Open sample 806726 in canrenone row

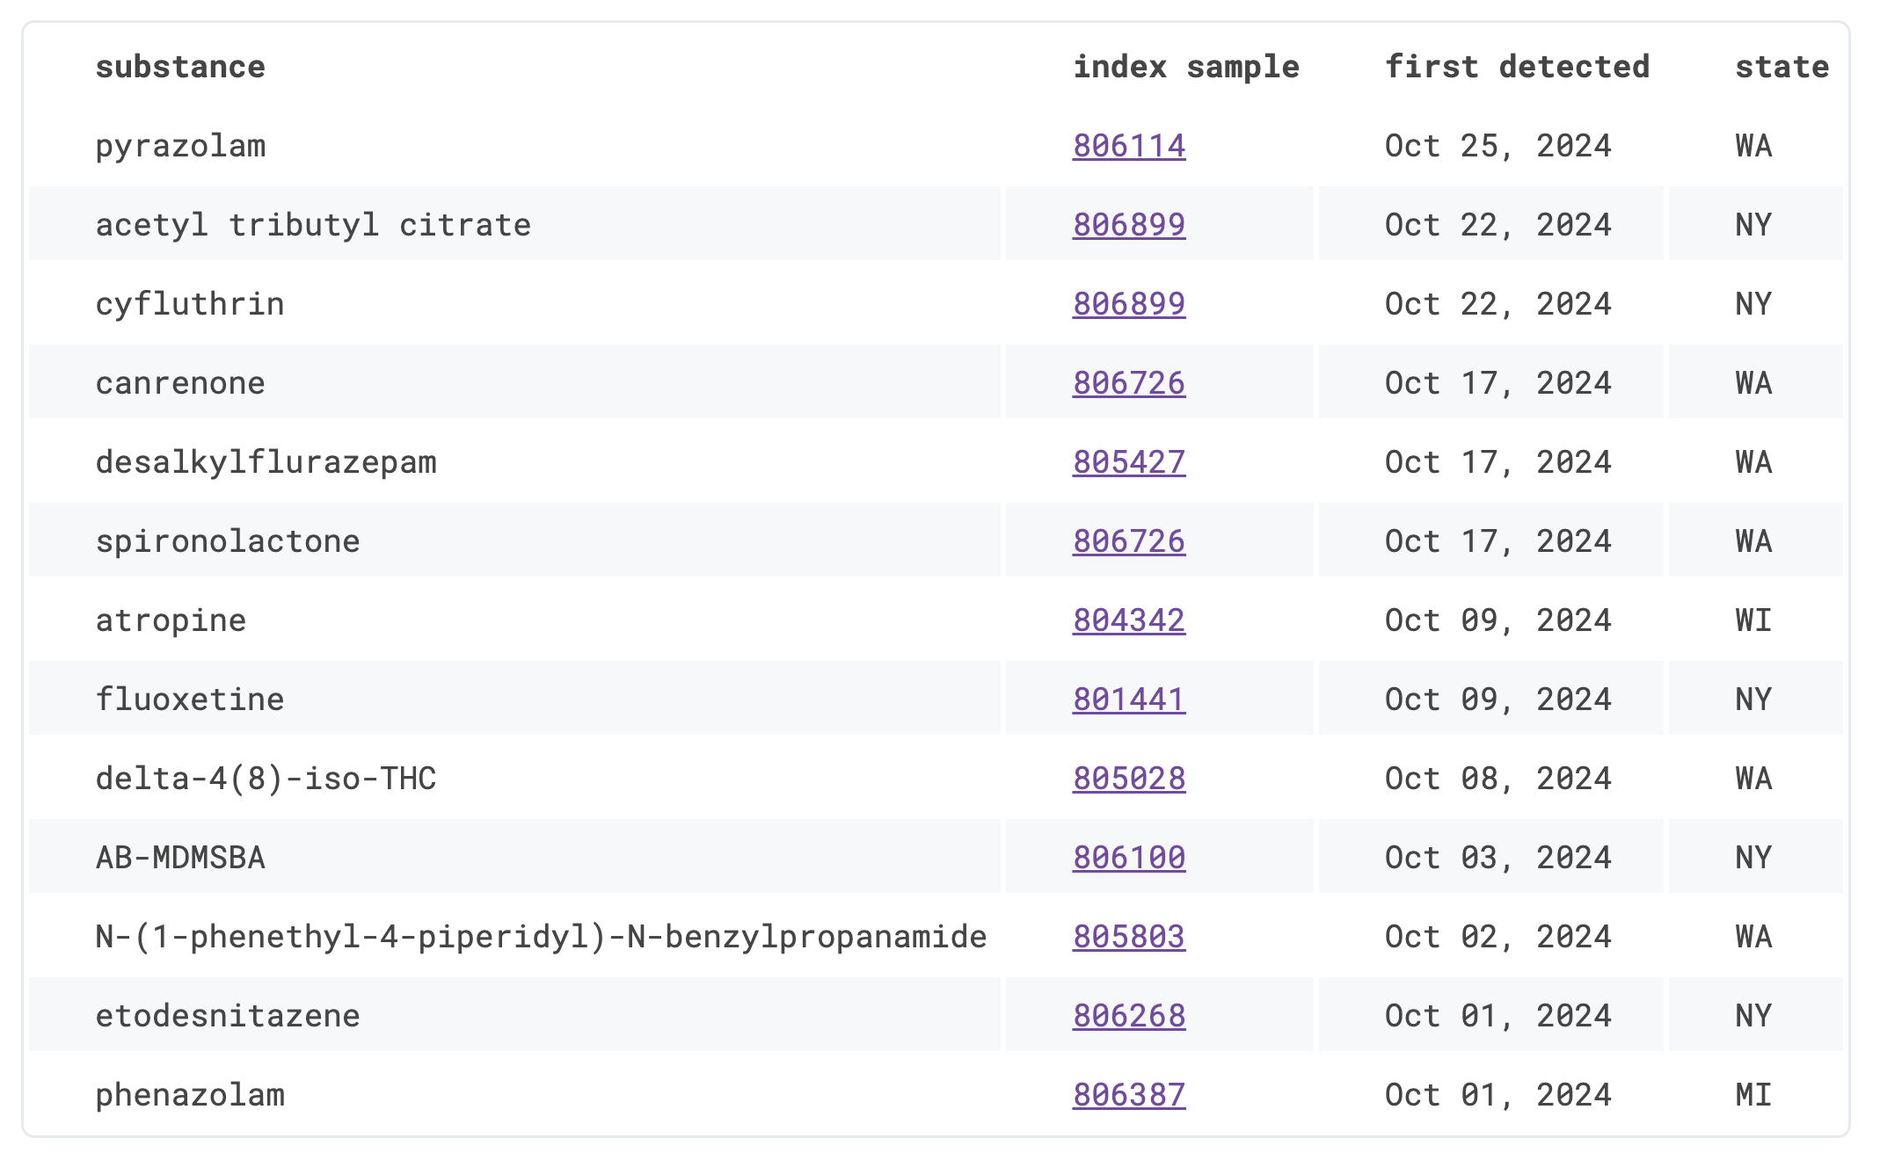pos(1128,383)
